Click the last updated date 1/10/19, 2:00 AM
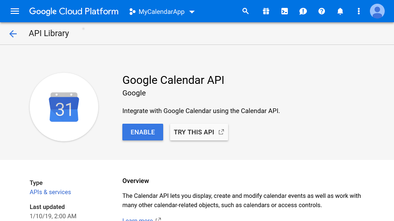This screenshot has height=221, width=394. 53,216
